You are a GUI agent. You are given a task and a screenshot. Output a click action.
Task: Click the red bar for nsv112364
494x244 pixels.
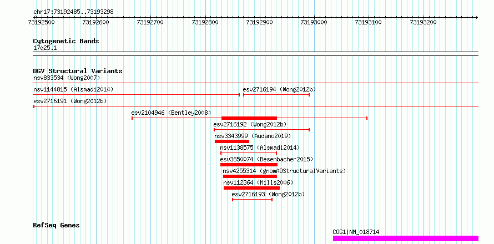pos(252,188)
